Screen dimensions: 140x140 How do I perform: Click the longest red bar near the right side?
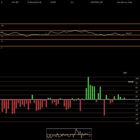coord(104,107)
